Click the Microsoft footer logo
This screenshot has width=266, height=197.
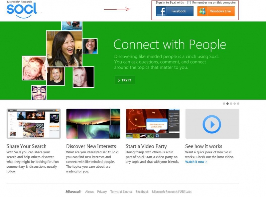click(x=73, y=192)
